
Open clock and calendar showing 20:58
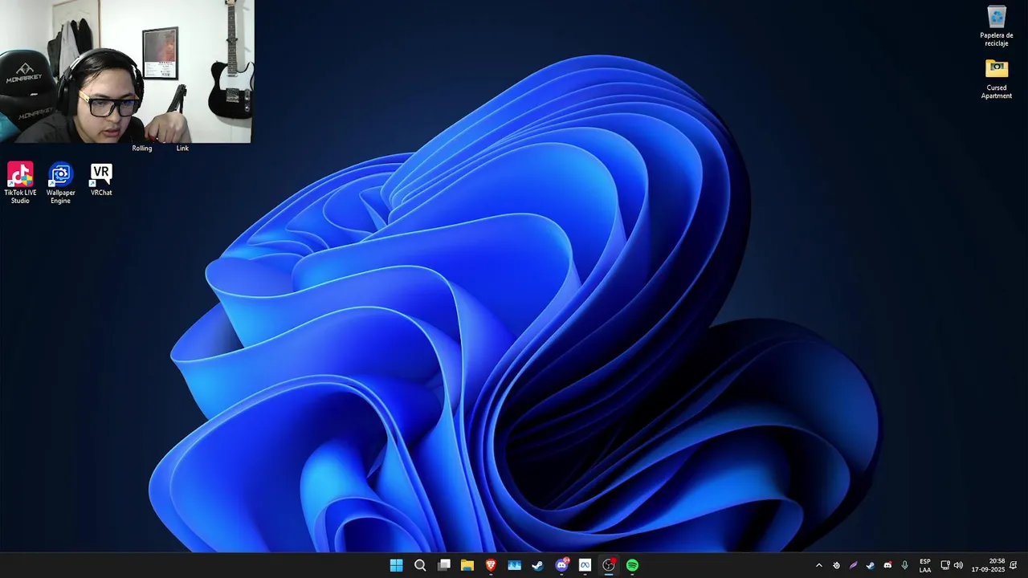989,565
